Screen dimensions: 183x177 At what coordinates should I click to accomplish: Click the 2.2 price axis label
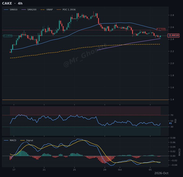point(172,51)
